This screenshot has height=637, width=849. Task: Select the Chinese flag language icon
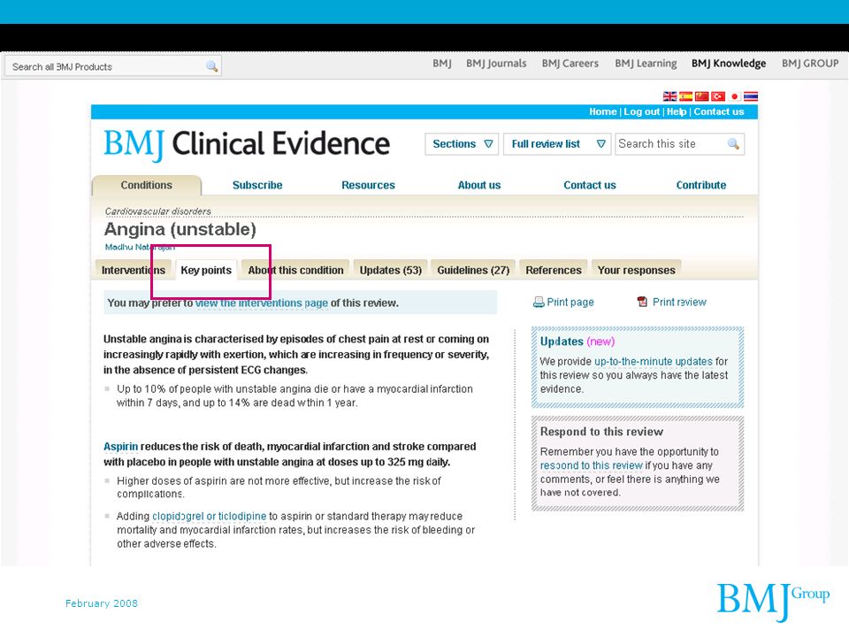click(x=701, y=96)
